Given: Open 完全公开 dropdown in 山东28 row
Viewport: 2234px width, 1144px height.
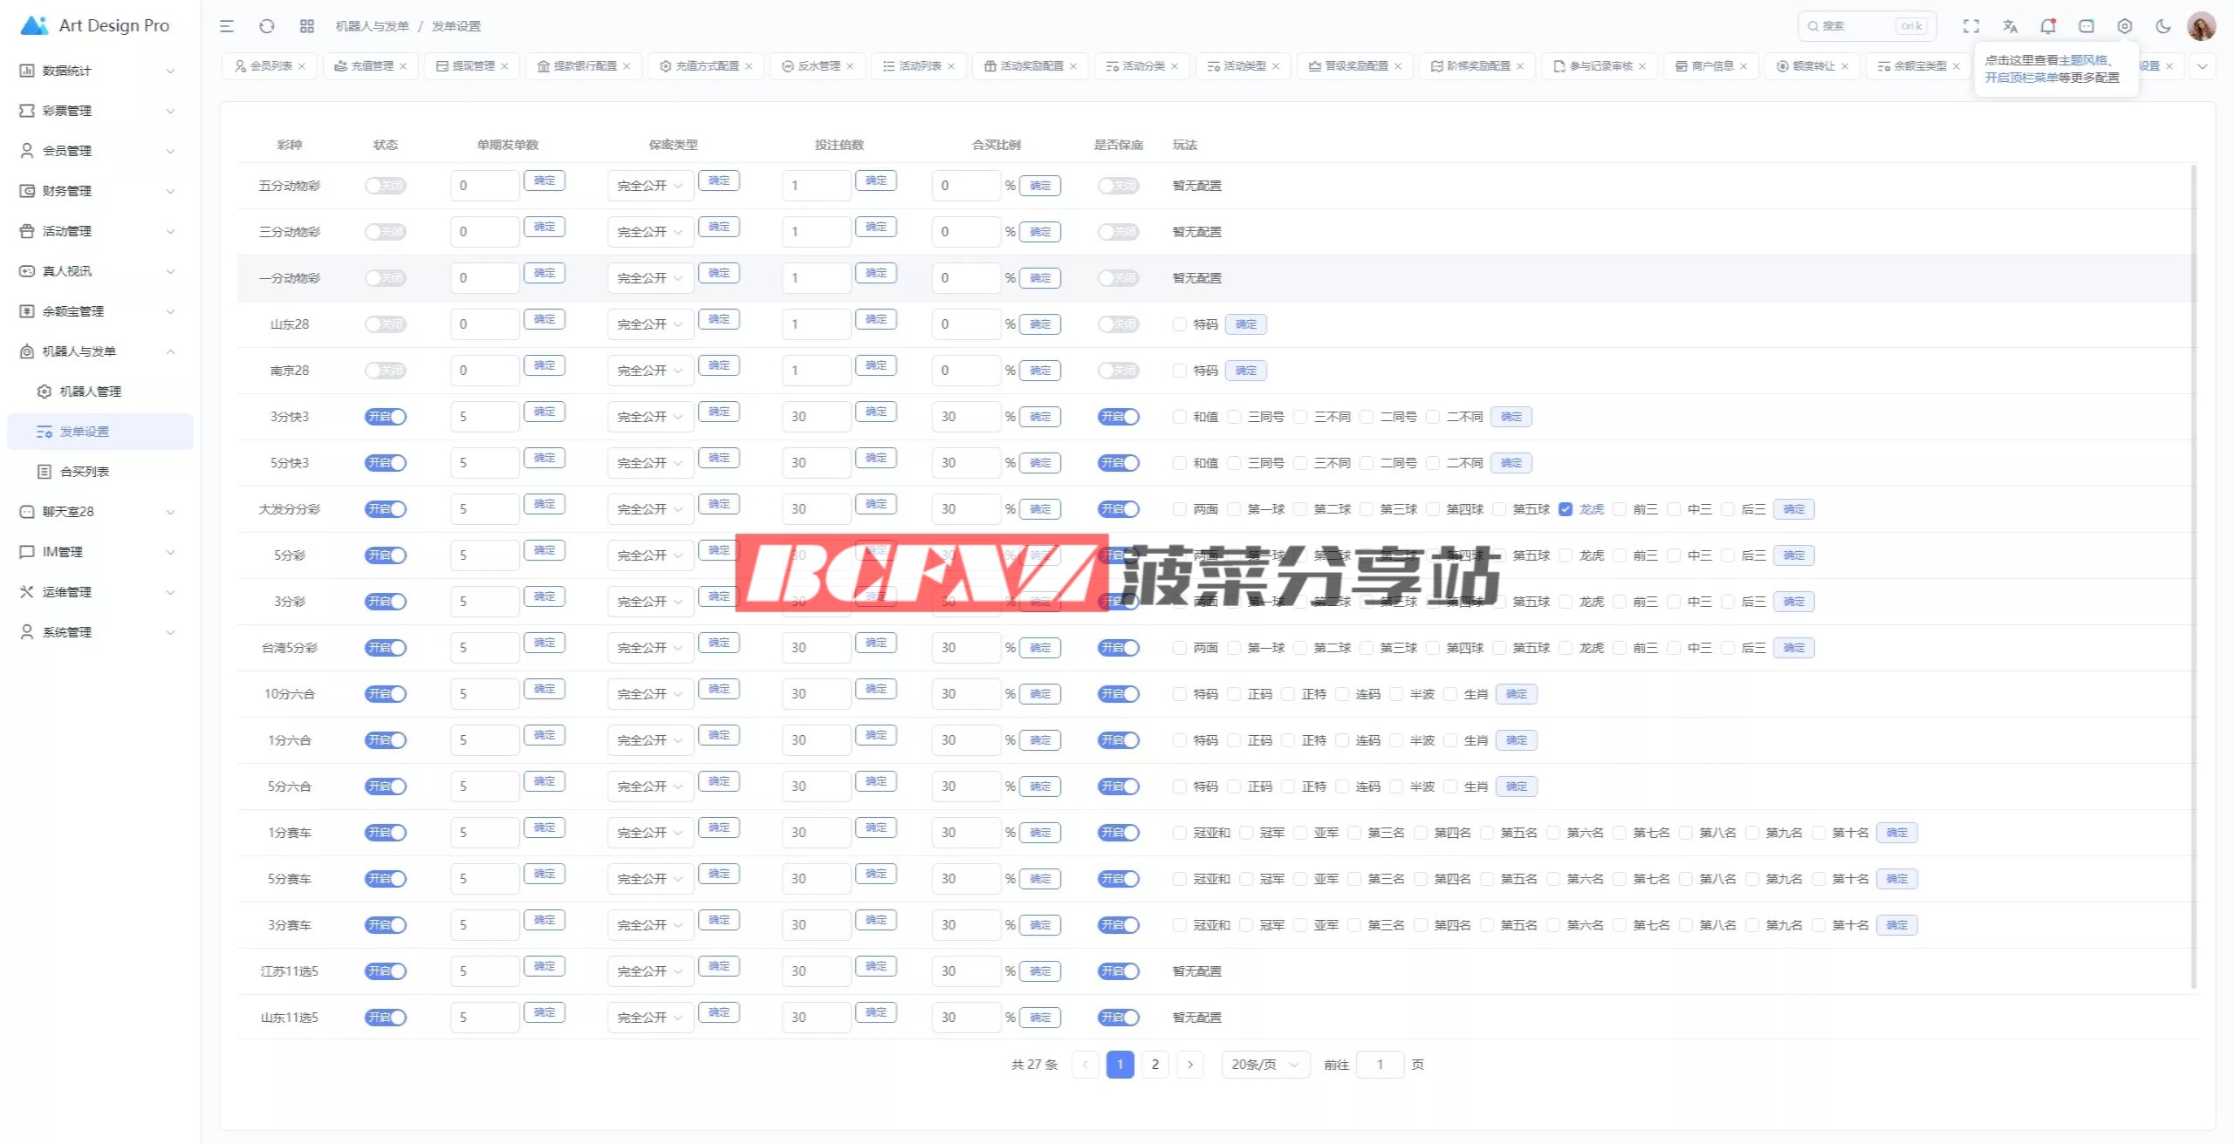Looking at the screenshot, I should click(650, 324).
